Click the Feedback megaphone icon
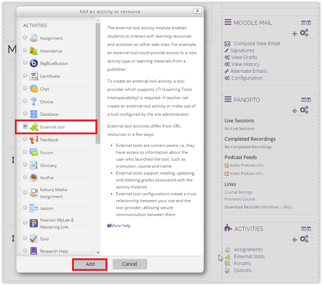Viewport: 322px width, 285px height. (x=34, y=140)
